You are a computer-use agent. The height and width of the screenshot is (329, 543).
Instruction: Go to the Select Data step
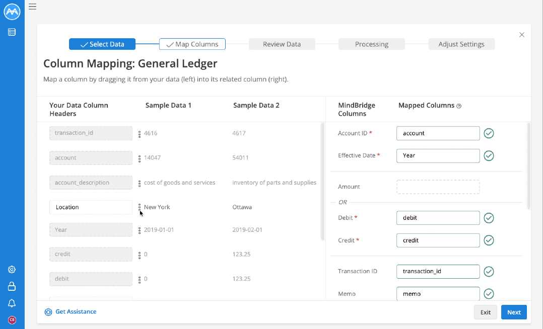pos(102,44)
